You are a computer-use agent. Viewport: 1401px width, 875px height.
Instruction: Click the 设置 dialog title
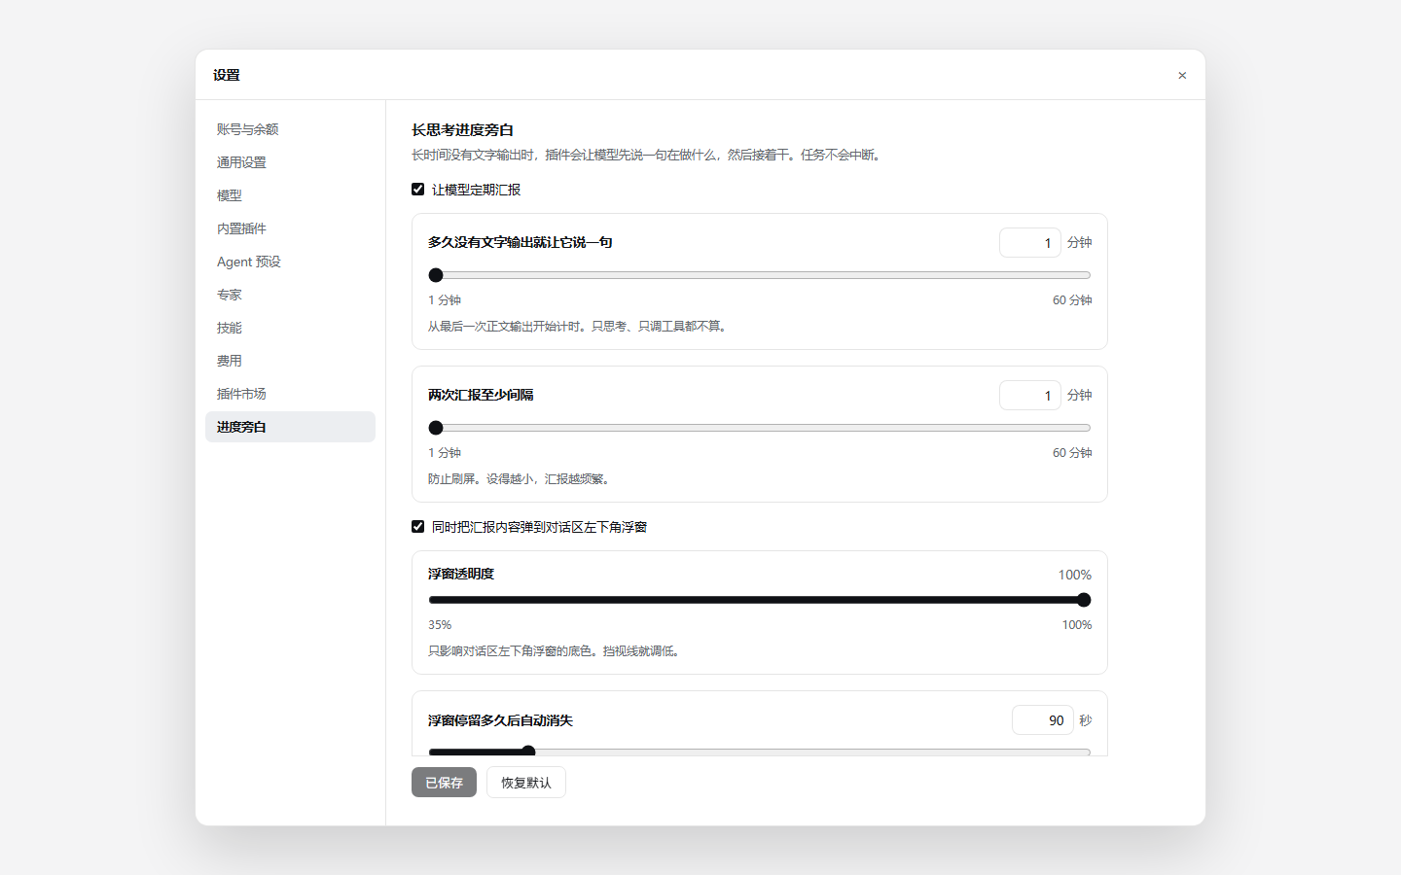pos(227,75)
